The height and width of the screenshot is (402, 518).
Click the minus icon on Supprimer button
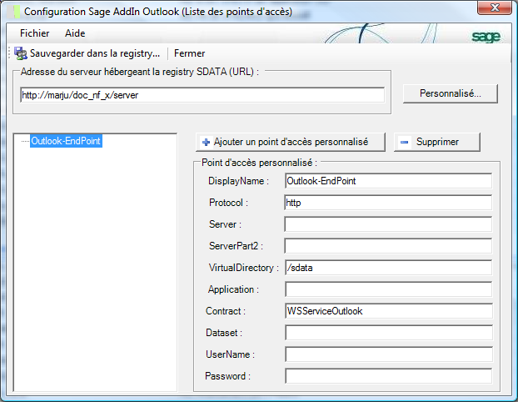pos(404,143)
